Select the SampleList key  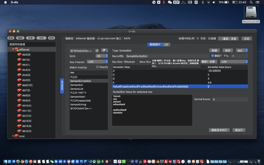coord(89,89)
